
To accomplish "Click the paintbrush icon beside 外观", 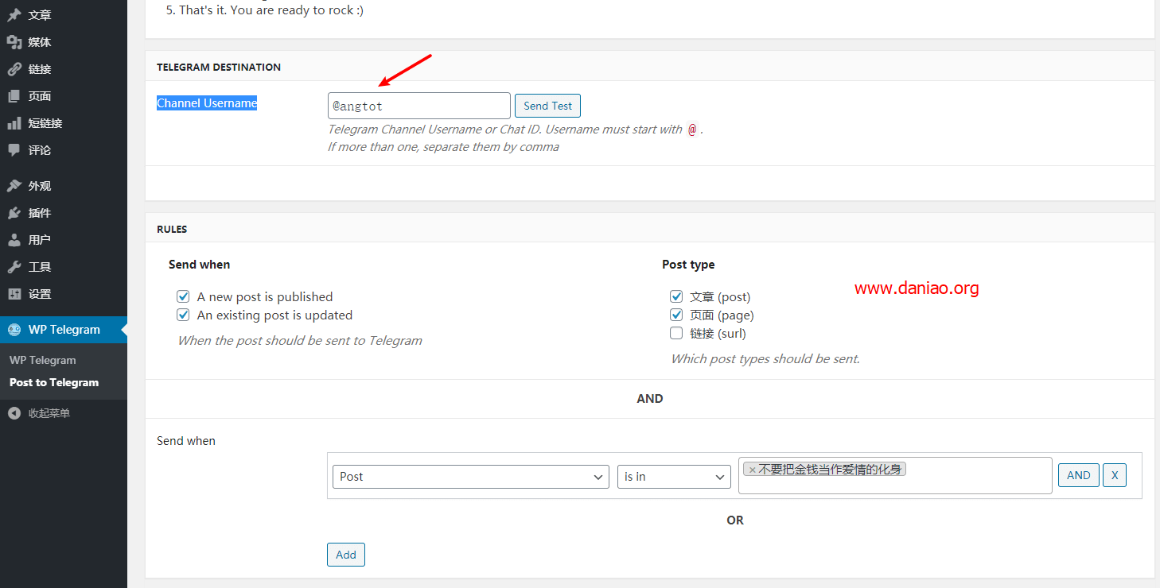I will pos(14,186).
